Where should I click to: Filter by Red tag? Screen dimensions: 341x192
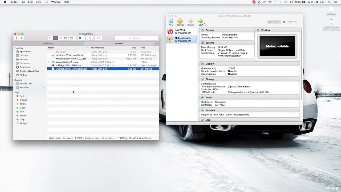coord(22,96)
